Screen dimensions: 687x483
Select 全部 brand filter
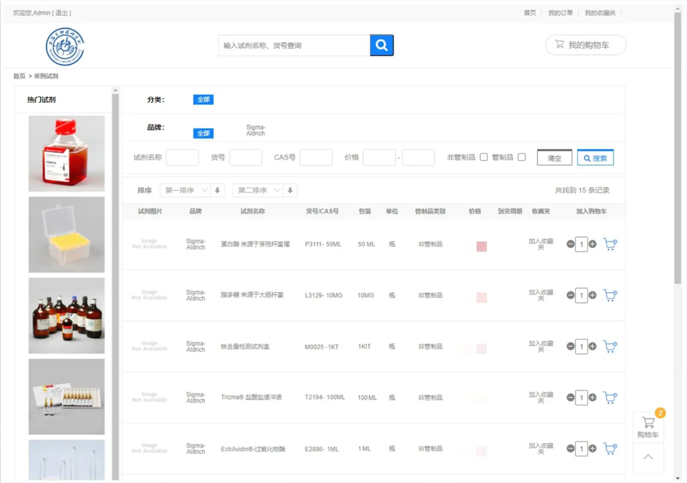click(203, 133)
